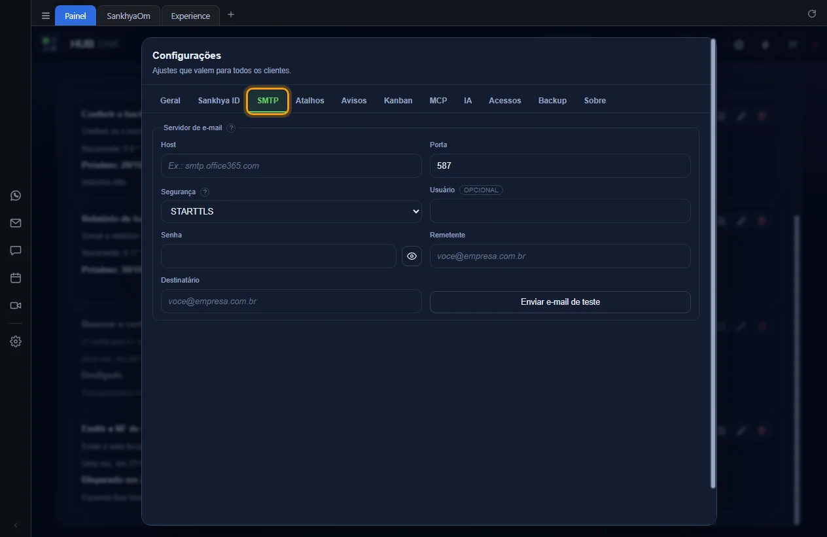
Task: Click the reload icon at top right
Action: (x=812, y=14)
